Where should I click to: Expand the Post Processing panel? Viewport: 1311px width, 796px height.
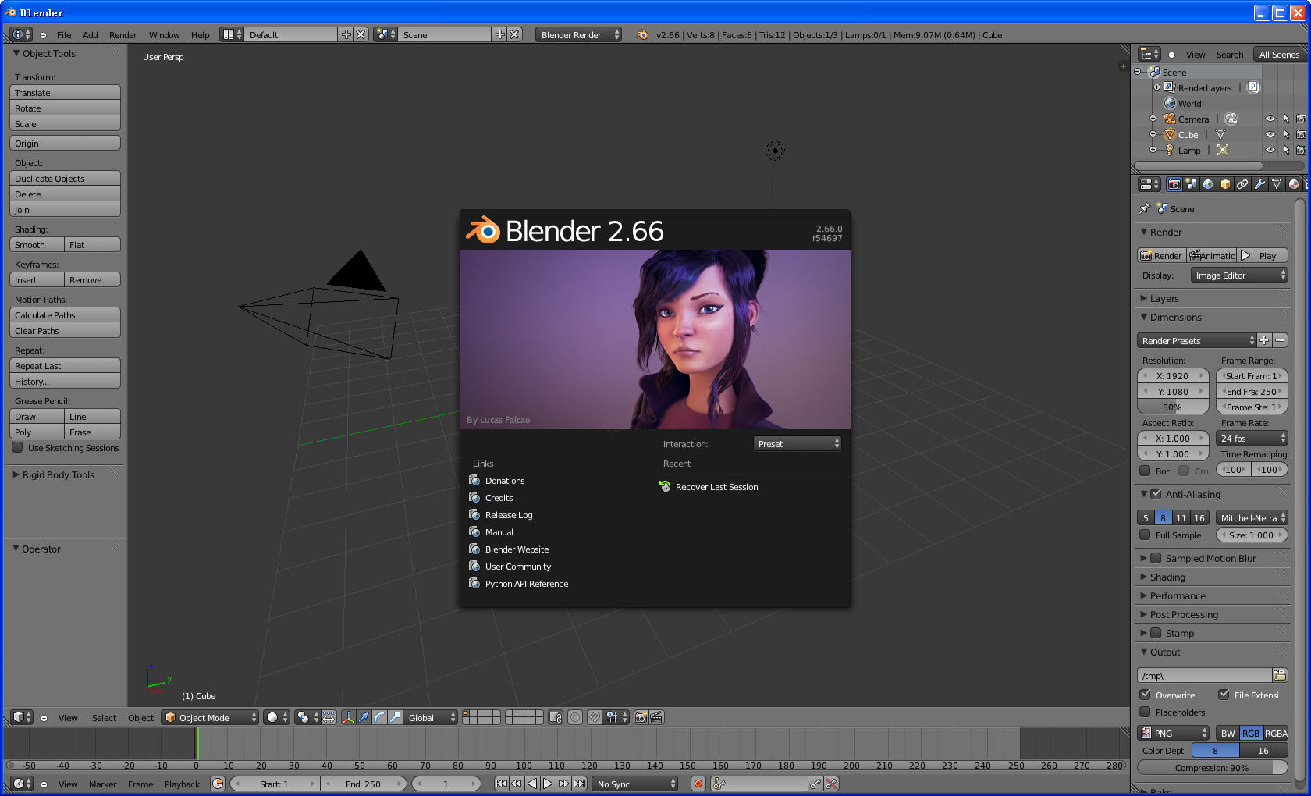pos(1184,614)
